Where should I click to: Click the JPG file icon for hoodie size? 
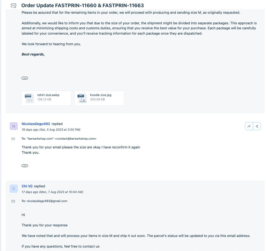(x=82, y=98)
